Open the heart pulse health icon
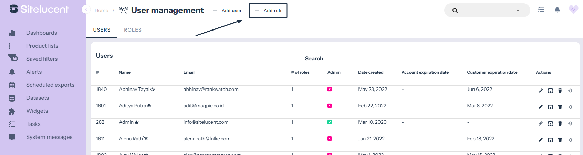Viewport: 583px width, 155px height. [x=573, y=10]
